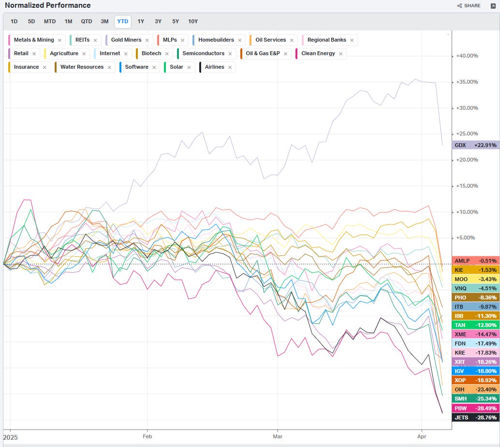Click the FDN -17.49% value tag
Image resolution: width=500 pixels, height=447 pixels.
[x=475, y=343]
